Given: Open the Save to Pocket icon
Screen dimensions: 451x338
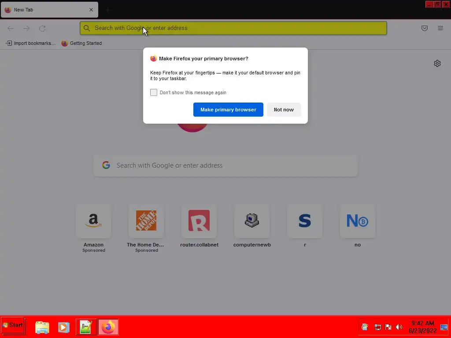Looking at the screenshot, I should point(424,28).
